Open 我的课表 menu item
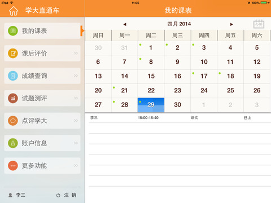Image resolution: width=271 pixels, height=203 pixels. [x=42, y=31]
